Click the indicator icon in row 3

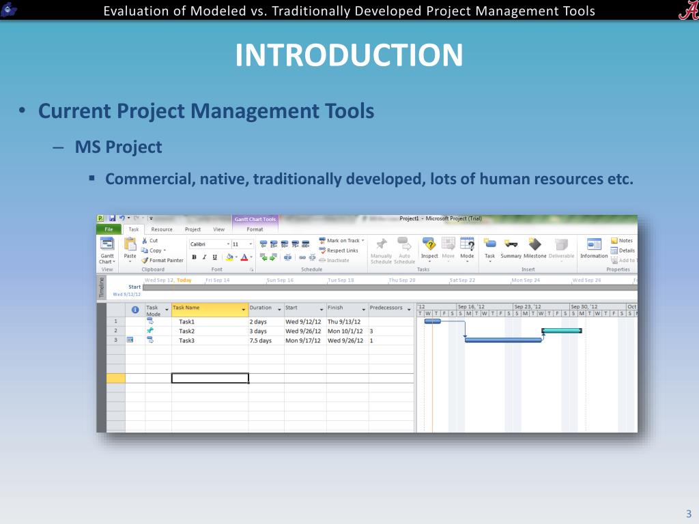click(130, 340)
